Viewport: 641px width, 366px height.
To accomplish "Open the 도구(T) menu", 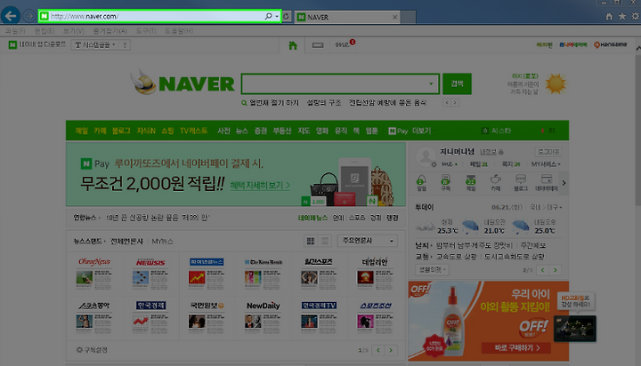I will tap(146, 31).
